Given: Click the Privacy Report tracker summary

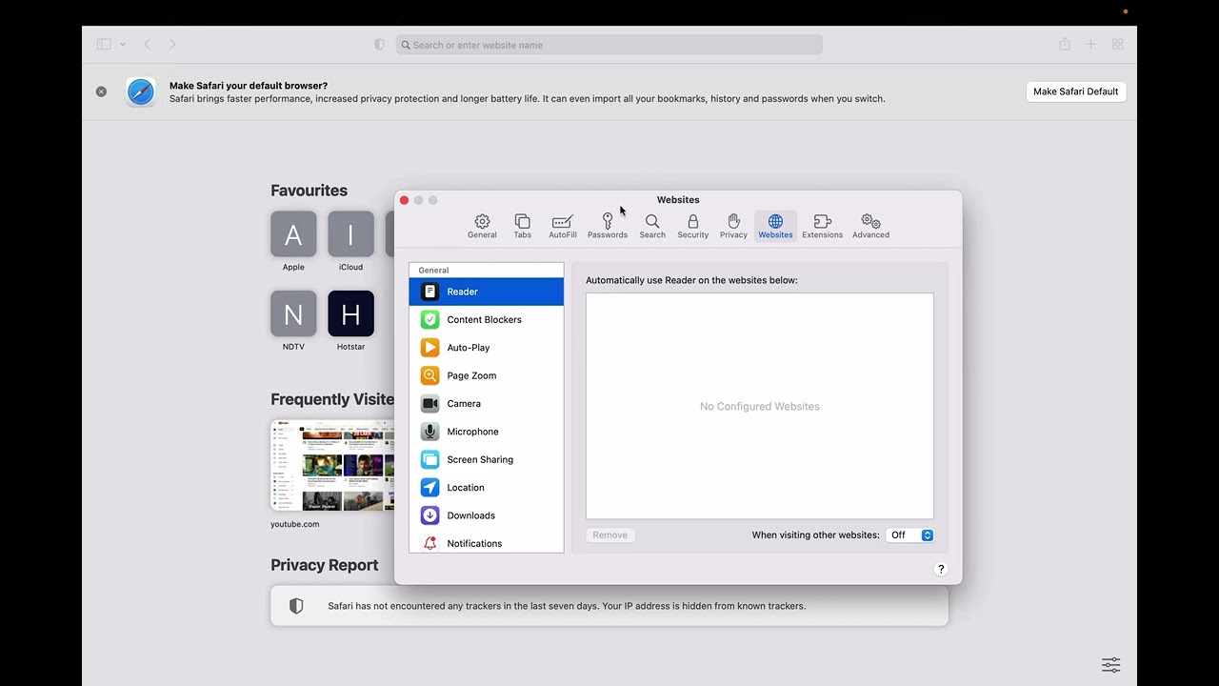Looking at the screenshot, I should pyautogui.click(x=609, y=606).
